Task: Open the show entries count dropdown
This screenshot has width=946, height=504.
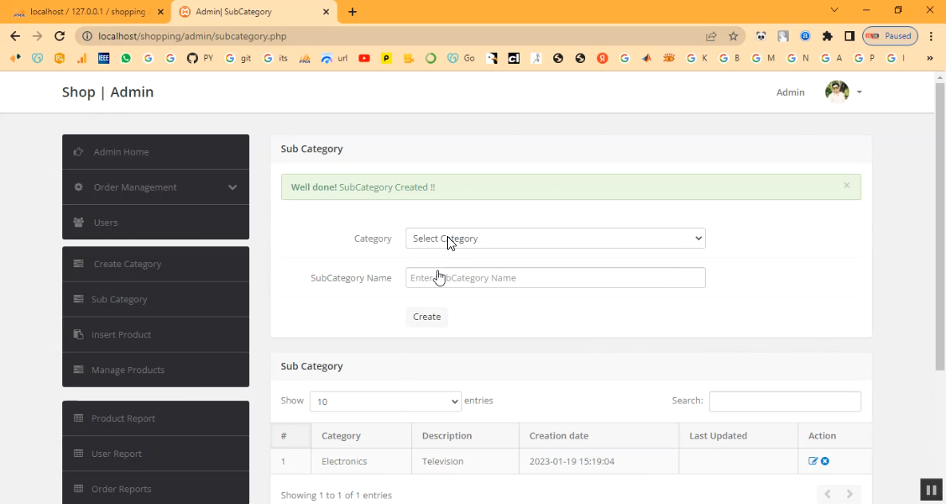Action: (386, 401)
